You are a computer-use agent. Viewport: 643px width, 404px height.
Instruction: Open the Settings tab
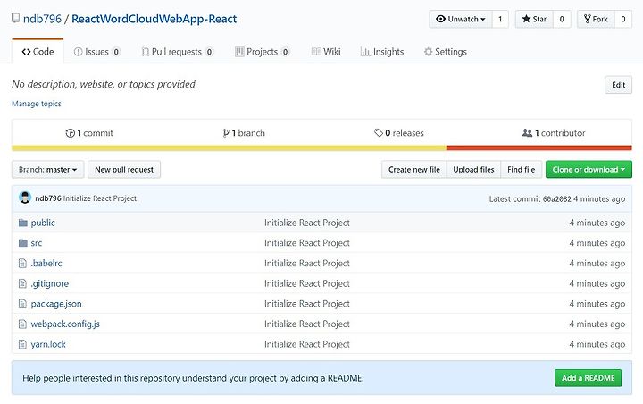[446, 52]
